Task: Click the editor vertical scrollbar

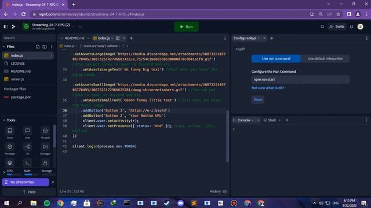Action: click(x=227, y=136)
